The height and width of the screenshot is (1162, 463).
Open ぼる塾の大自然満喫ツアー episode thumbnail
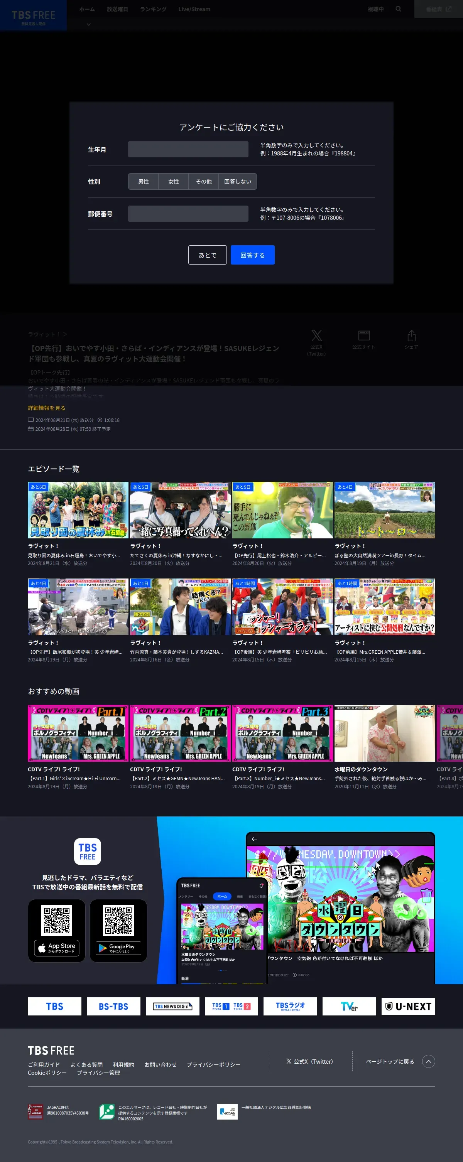coord(384,510)
